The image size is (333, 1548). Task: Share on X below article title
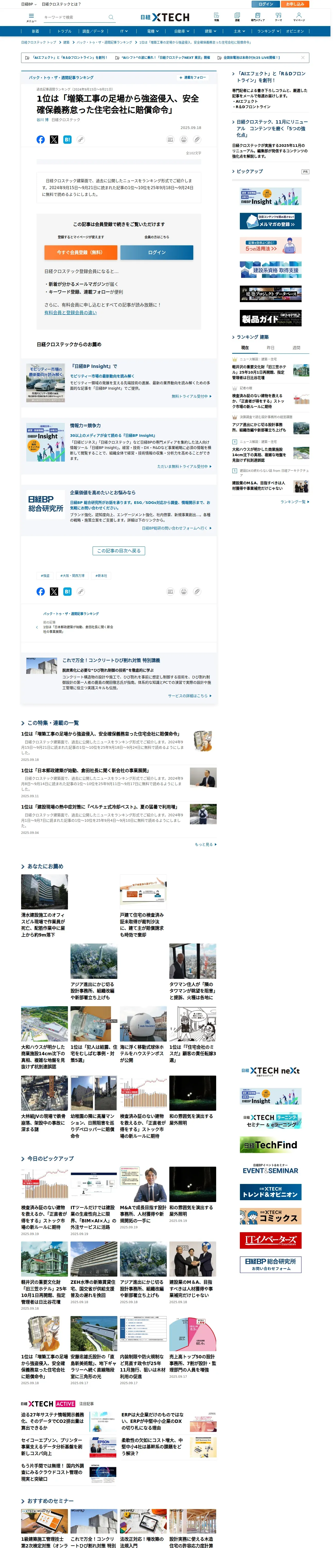tap(54, 139)
